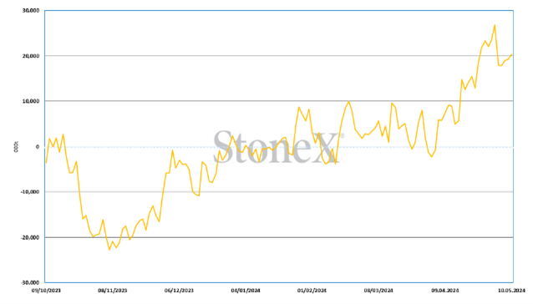This screenshot has width=533, height=304.
Task: Click the 30,000 y-axis label
Action: (x=31, y=11)
